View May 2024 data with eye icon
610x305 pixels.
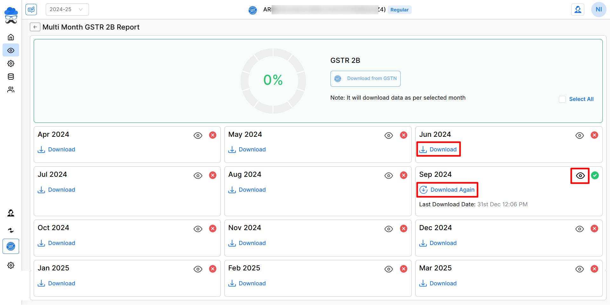389,136
